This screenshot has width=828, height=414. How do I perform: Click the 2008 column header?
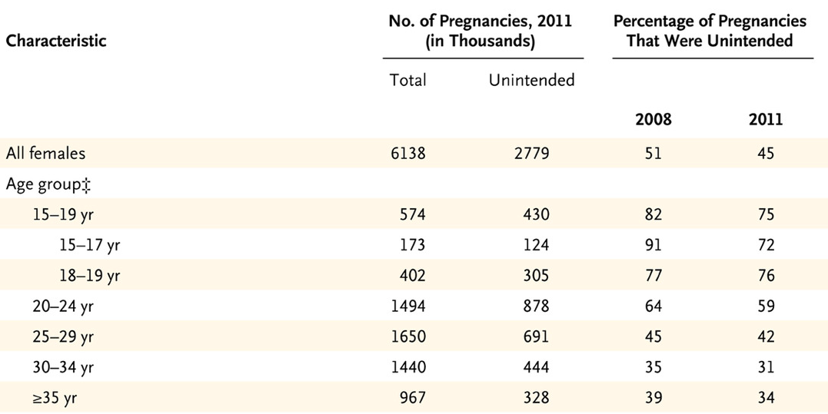[653, 119]
